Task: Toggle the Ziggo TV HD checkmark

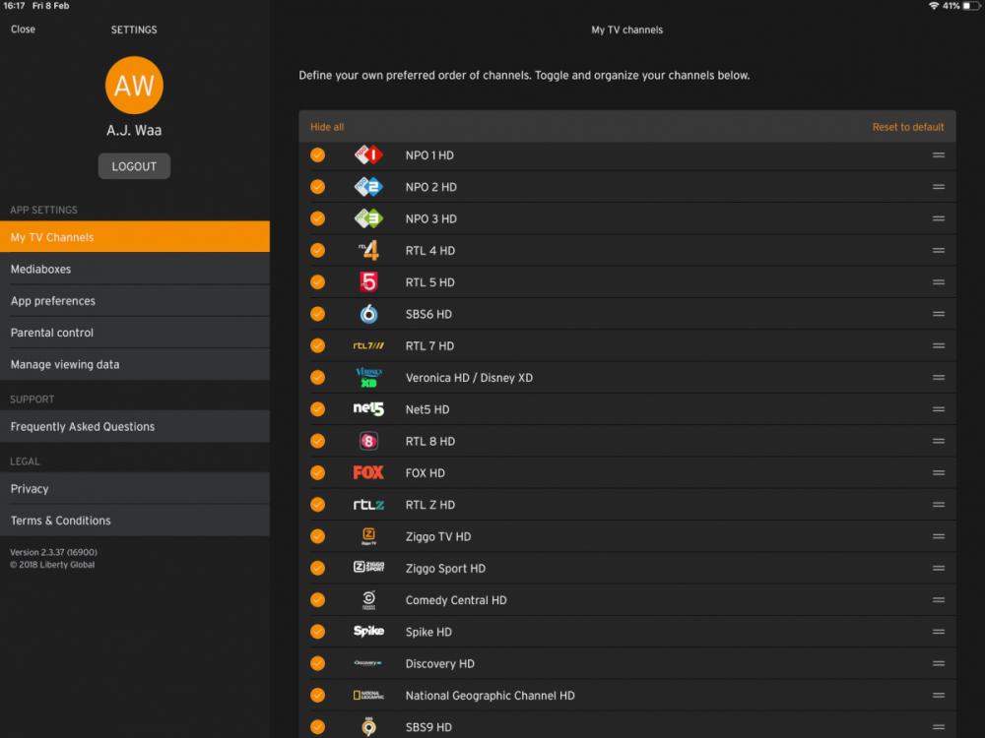Action: pos(318,536)
